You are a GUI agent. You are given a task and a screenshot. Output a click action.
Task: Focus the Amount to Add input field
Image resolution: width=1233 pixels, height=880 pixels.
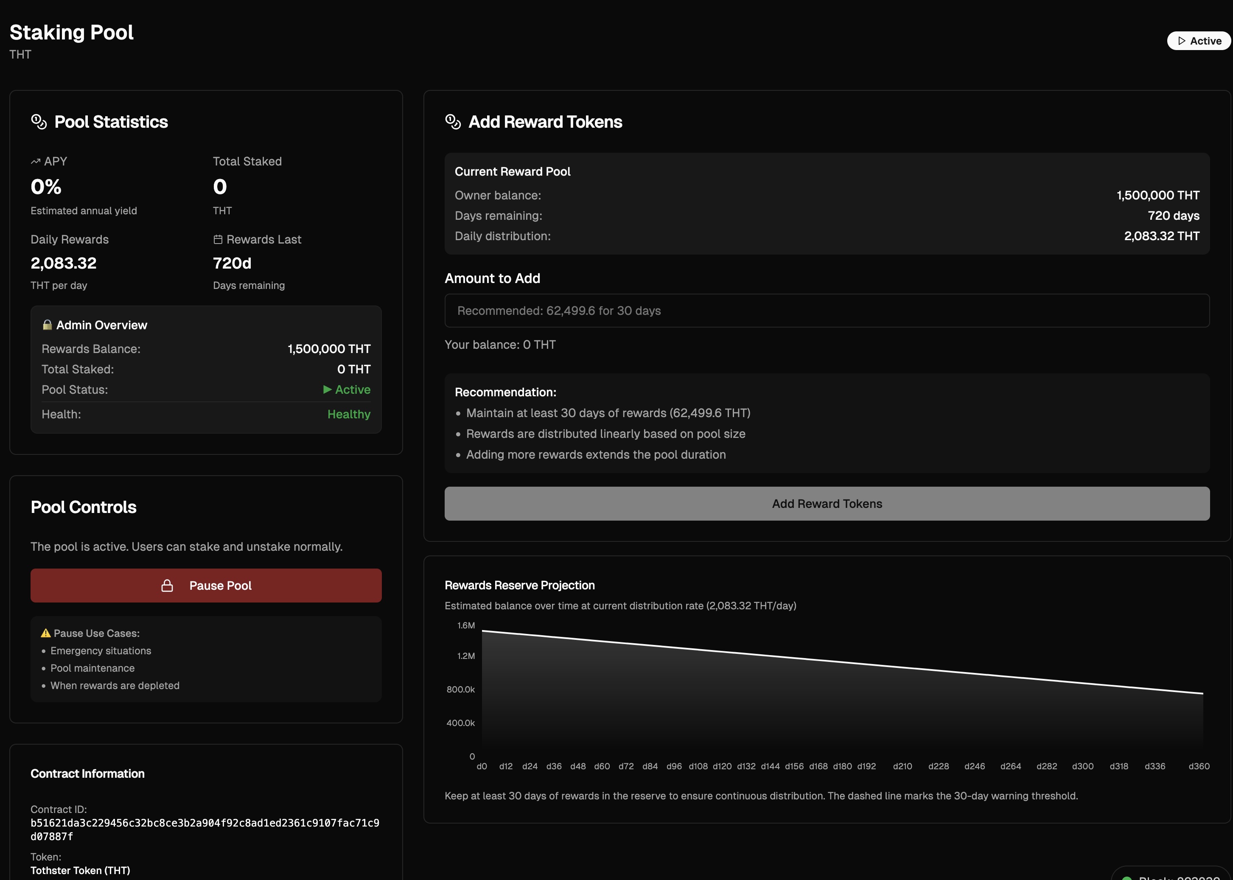tap(827, 311)
